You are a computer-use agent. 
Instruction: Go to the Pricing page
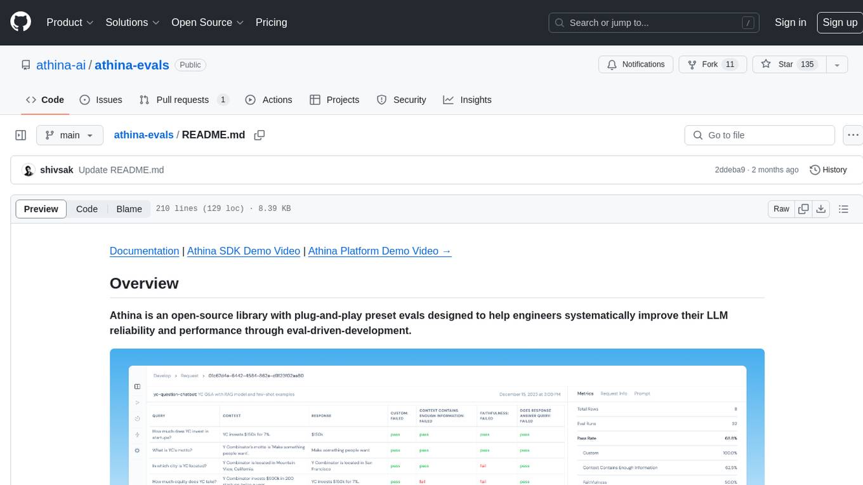[x=271, y=22]
